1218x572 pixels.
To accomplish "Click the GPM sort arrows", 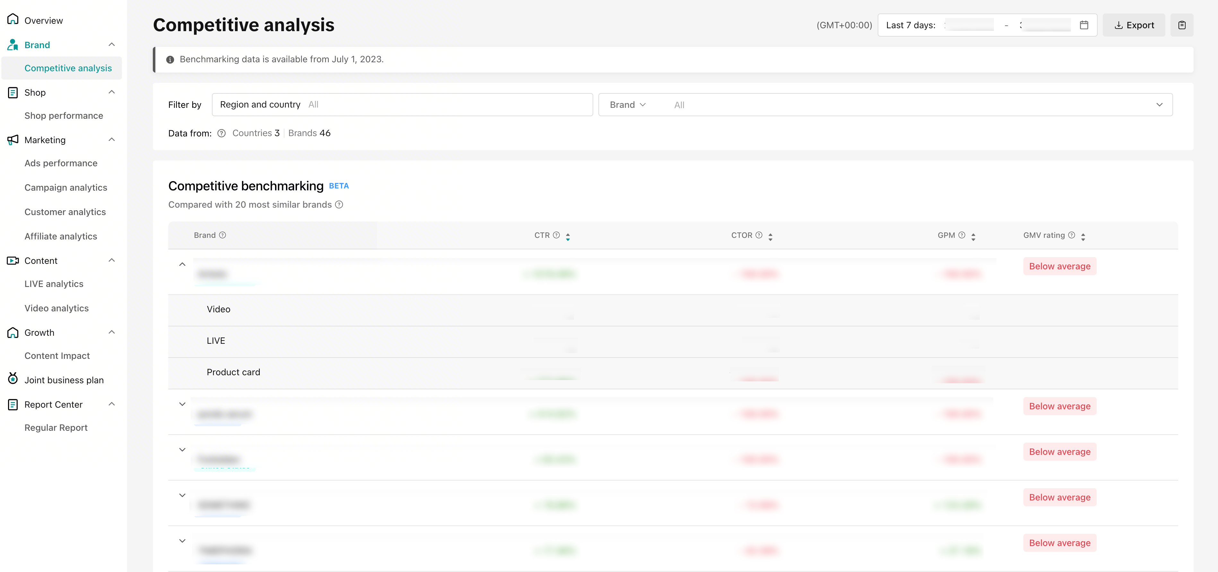I will (x=973, y=236).
